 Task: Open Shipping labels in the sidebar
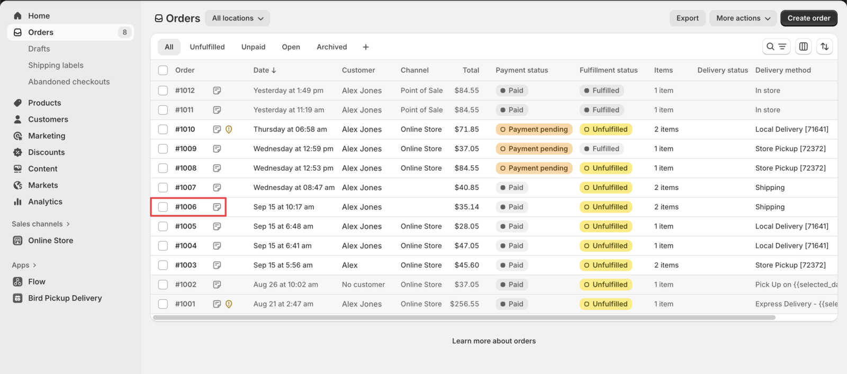tap(56, 65)
